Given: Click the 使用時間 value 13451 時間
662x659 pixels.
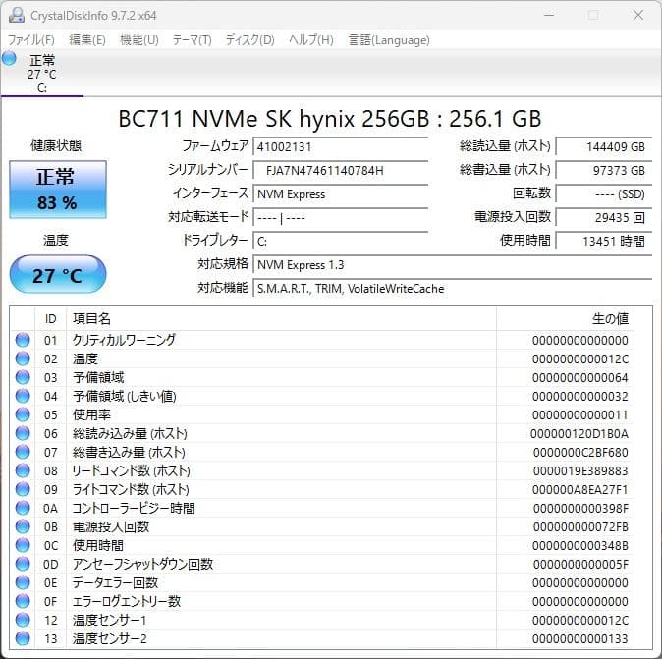Looking at the screenshot, I should [604, 241].
